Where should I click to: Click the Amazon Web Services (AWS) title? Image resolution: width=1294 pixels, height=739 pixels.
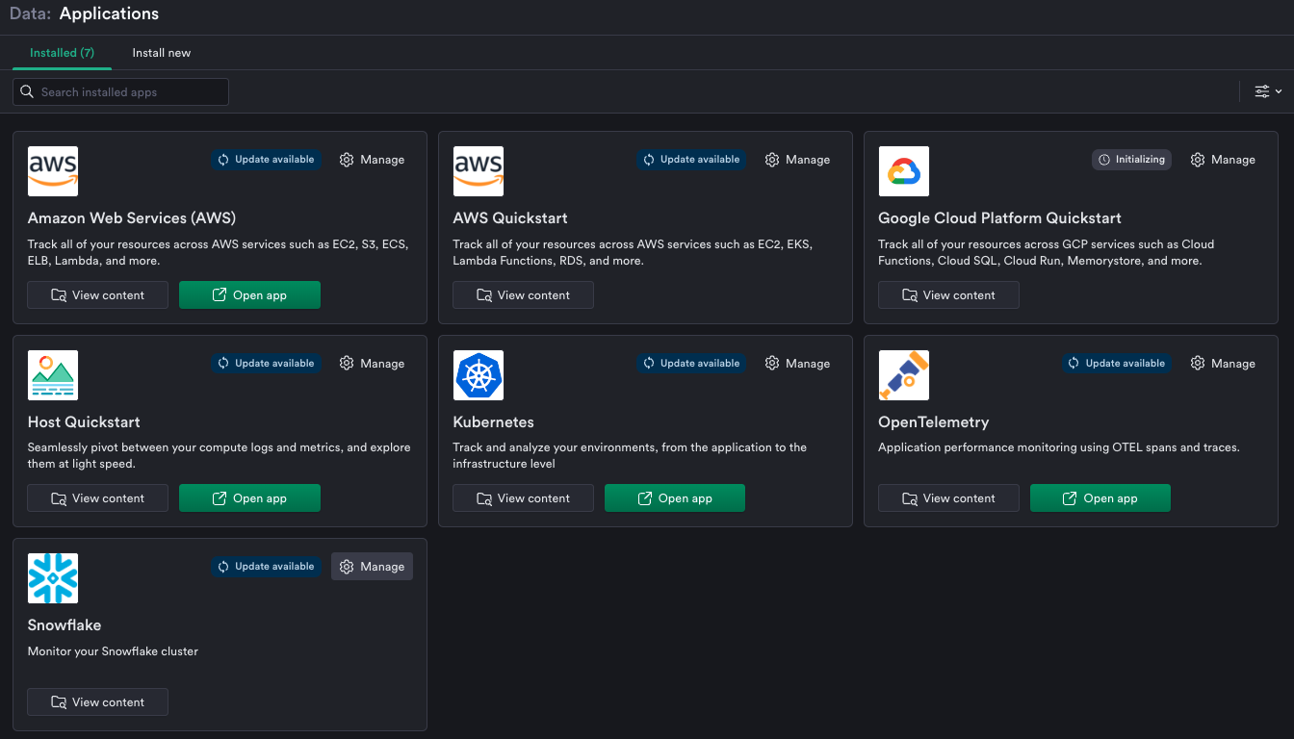click(132, 218)
